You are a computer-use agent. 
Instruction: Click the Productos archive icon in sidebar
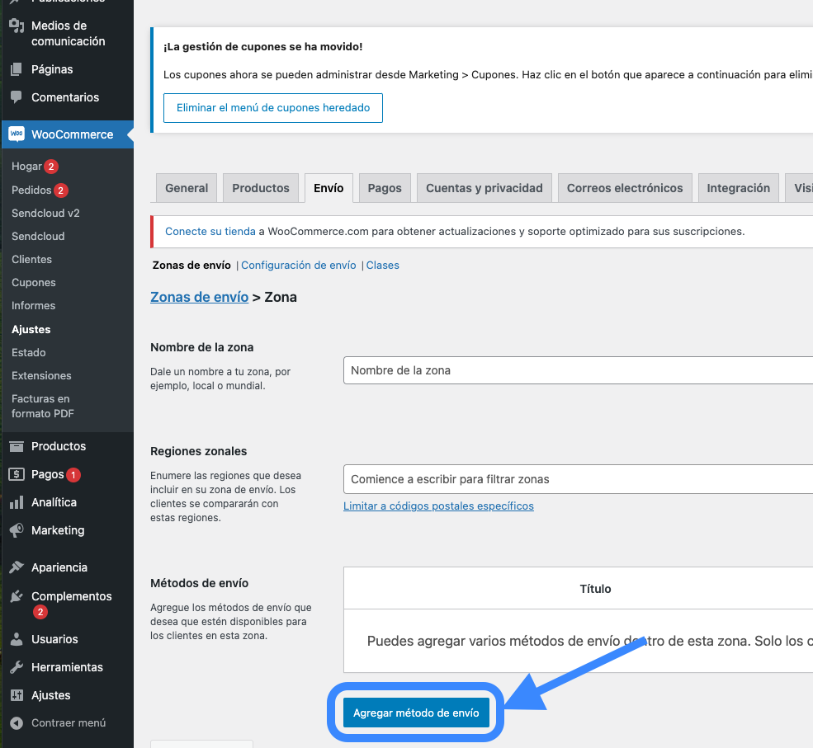click(17, 446)
